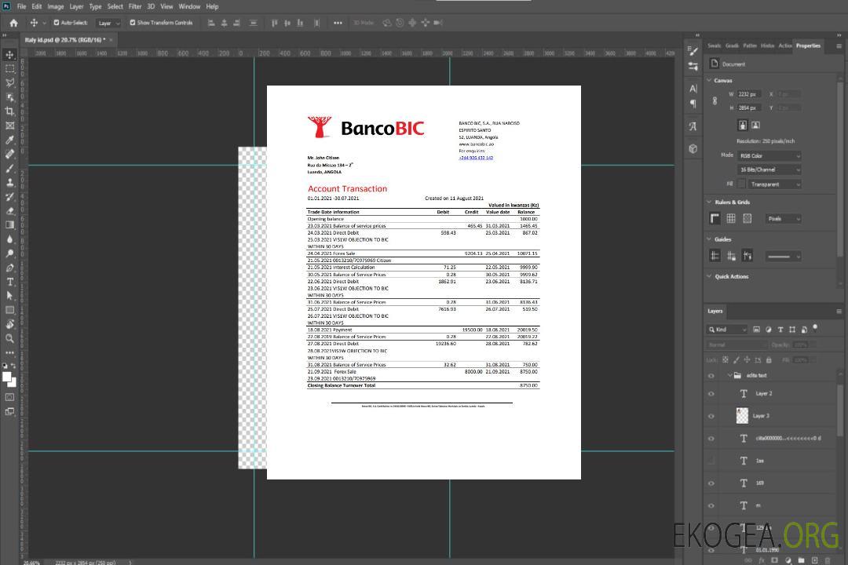Hide the 'm' text layer
This screenshot has width=848, height=565.
(711, 506)
